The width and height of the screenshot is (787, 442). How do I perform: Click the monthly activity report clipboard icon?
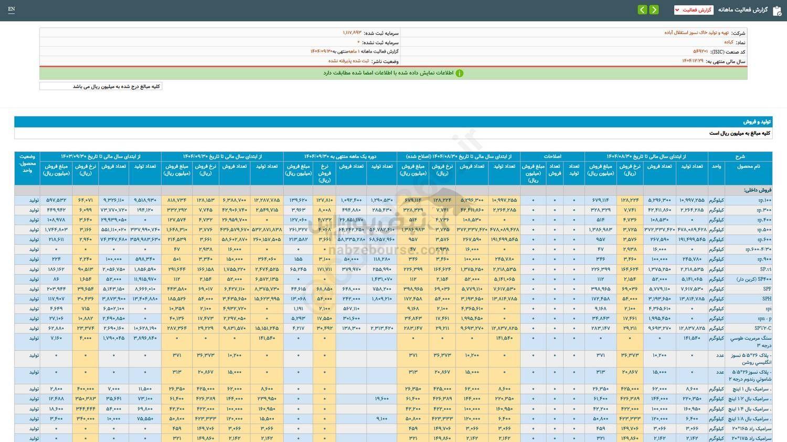(777, 10)
